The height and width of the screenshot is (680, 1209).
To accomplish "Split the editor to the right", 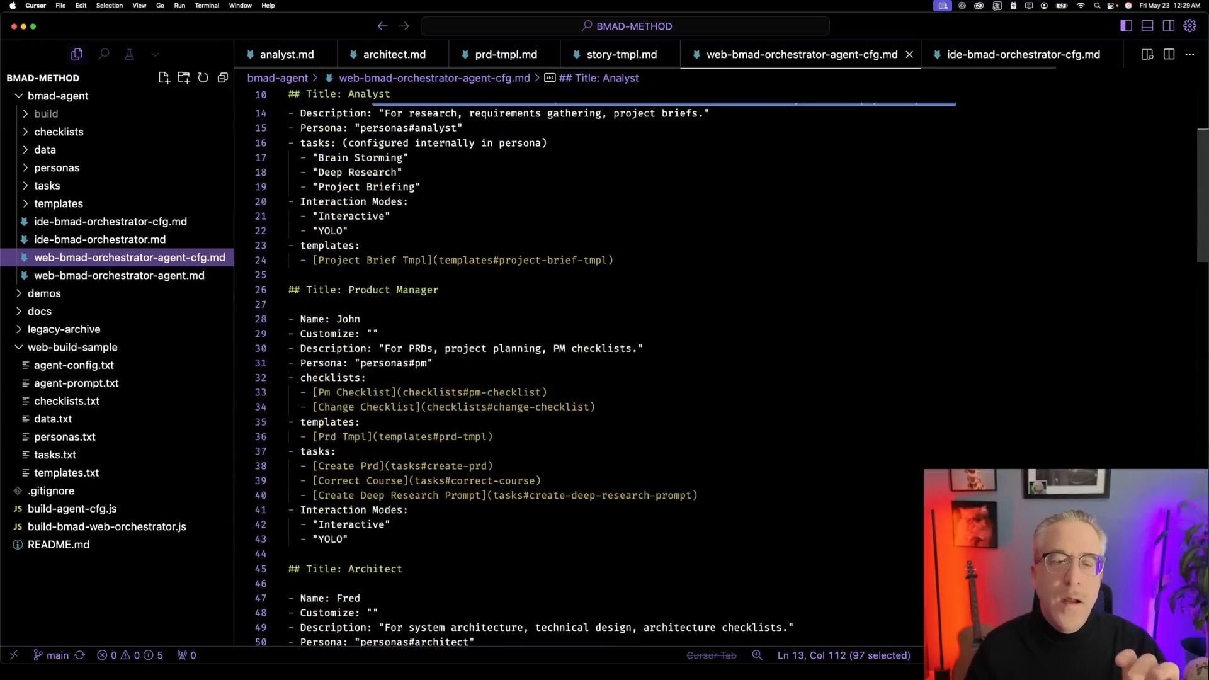I will (1169, 54).
